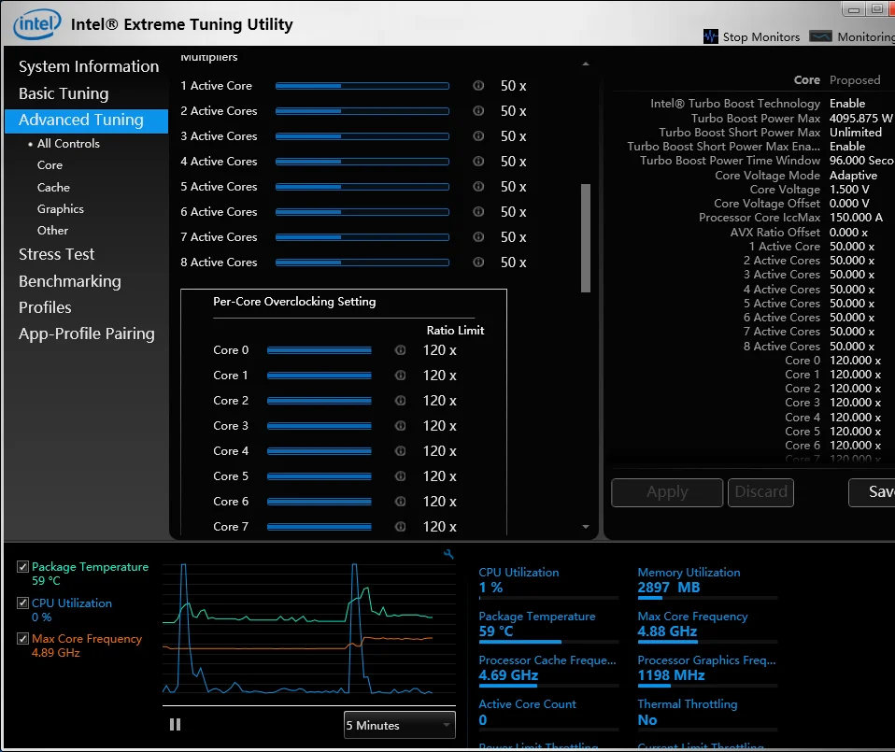Click the Save button

click(873, 492)
